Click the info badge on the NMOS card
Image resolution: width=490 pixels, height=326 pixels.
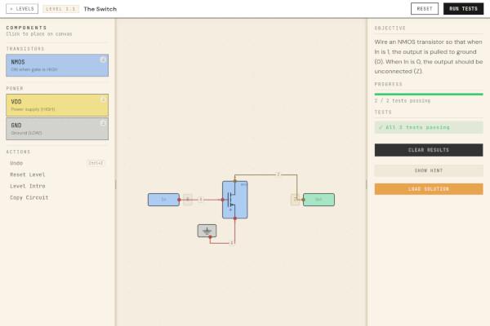point(103,59)
